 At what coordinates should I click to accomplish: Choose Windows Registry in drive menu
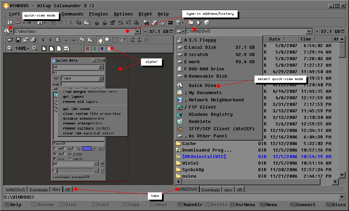pos(219,114)
